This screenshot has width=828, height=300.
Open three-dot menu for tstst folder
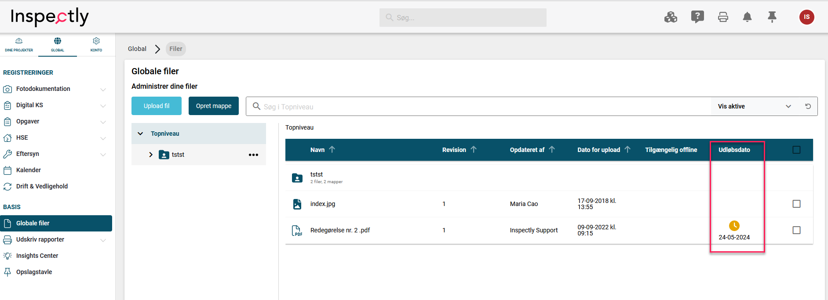pyautogui.click(x=253, y=155)
